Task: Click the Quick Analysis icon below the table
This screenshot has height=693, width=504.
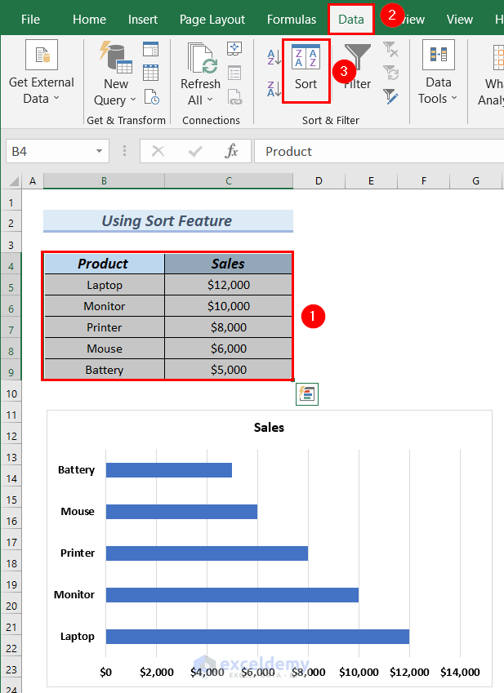Action: click(x=307, y=394)
